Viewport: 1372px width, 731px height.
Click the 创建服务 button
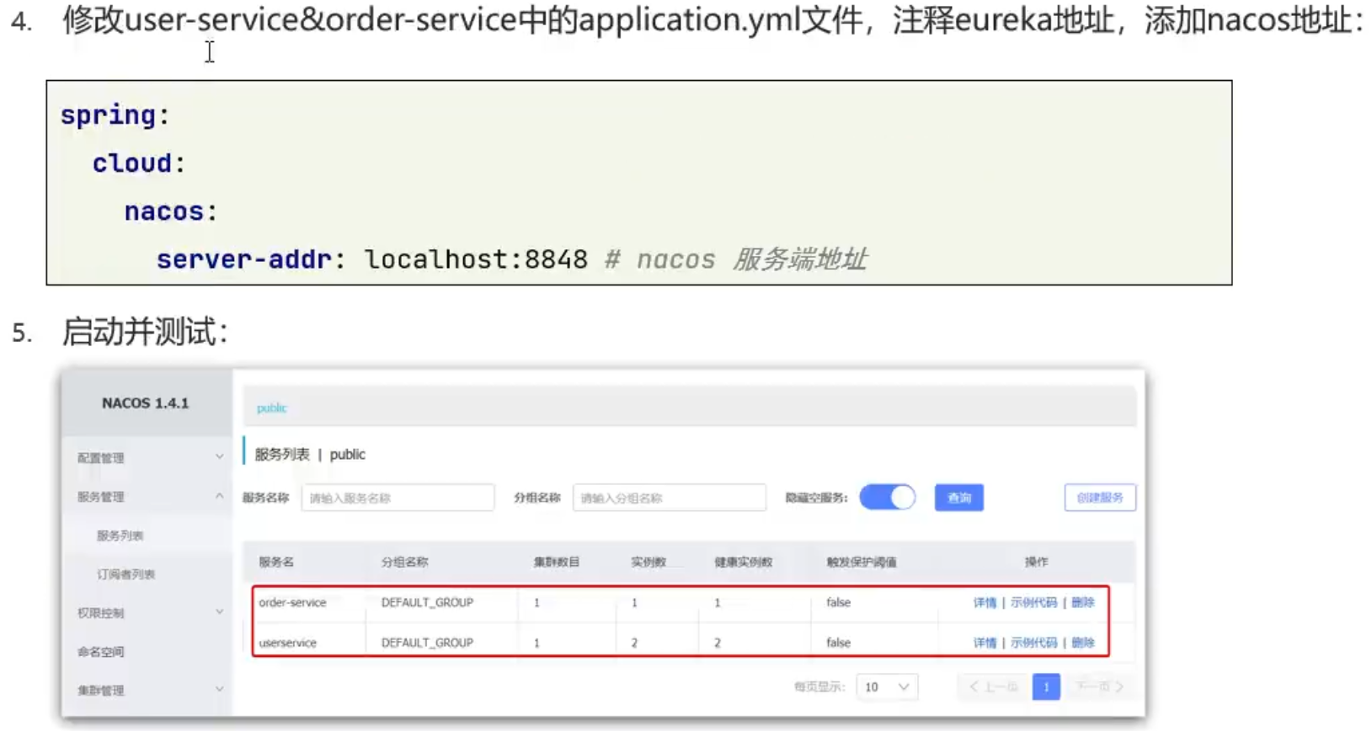(1100, 498)
